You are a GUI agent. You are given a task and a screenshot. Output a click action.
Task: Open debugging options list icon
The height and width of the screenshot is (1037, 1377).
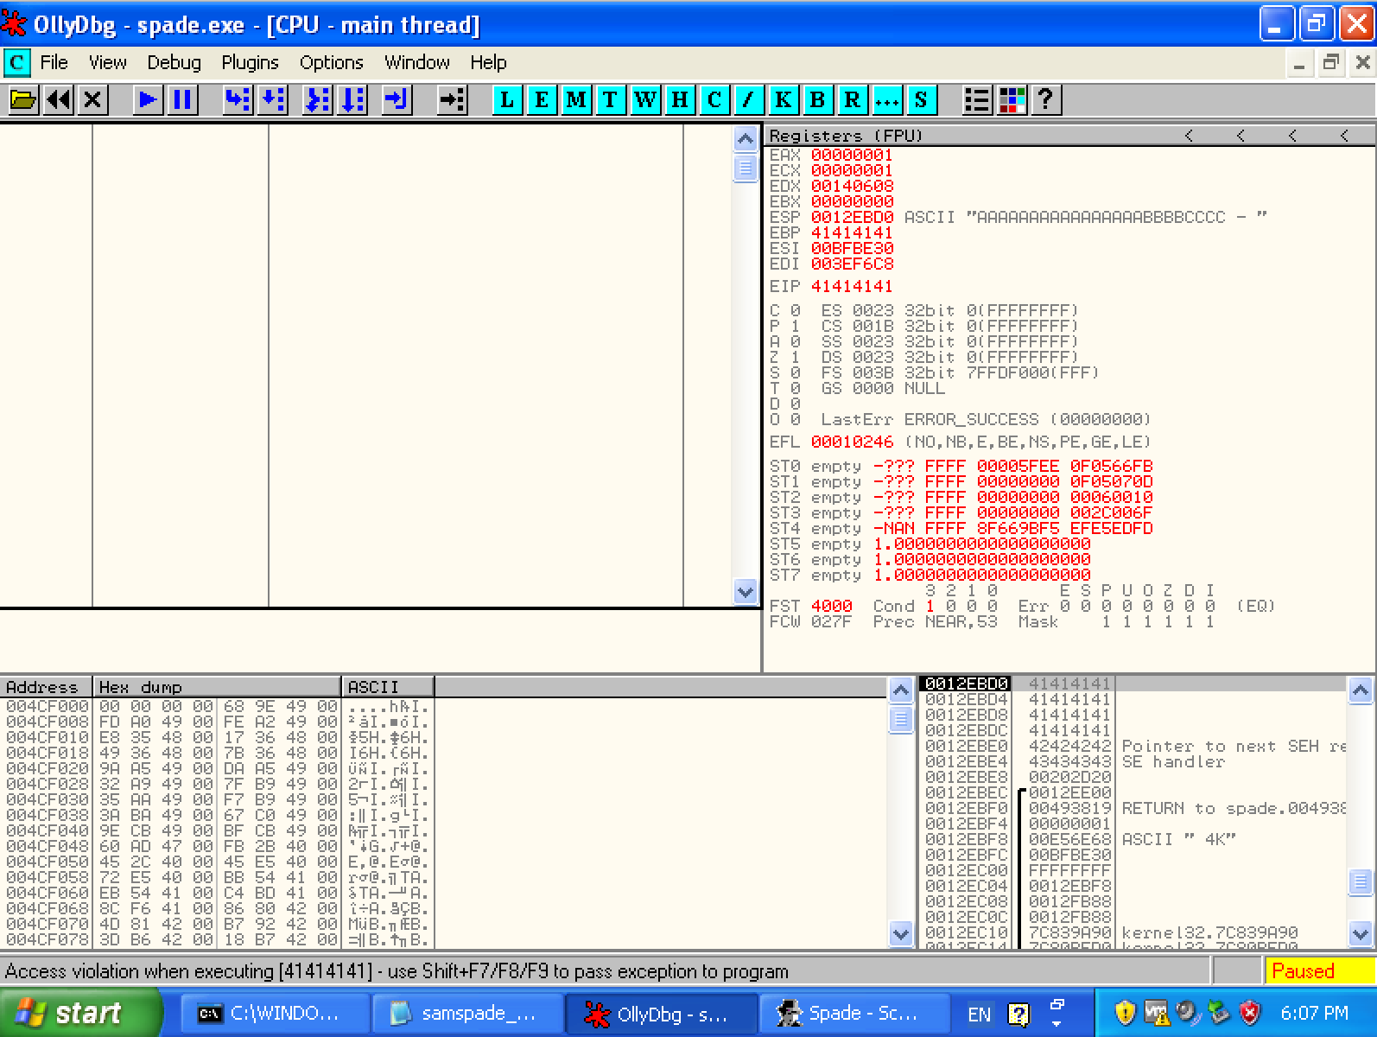pos(977,100)
